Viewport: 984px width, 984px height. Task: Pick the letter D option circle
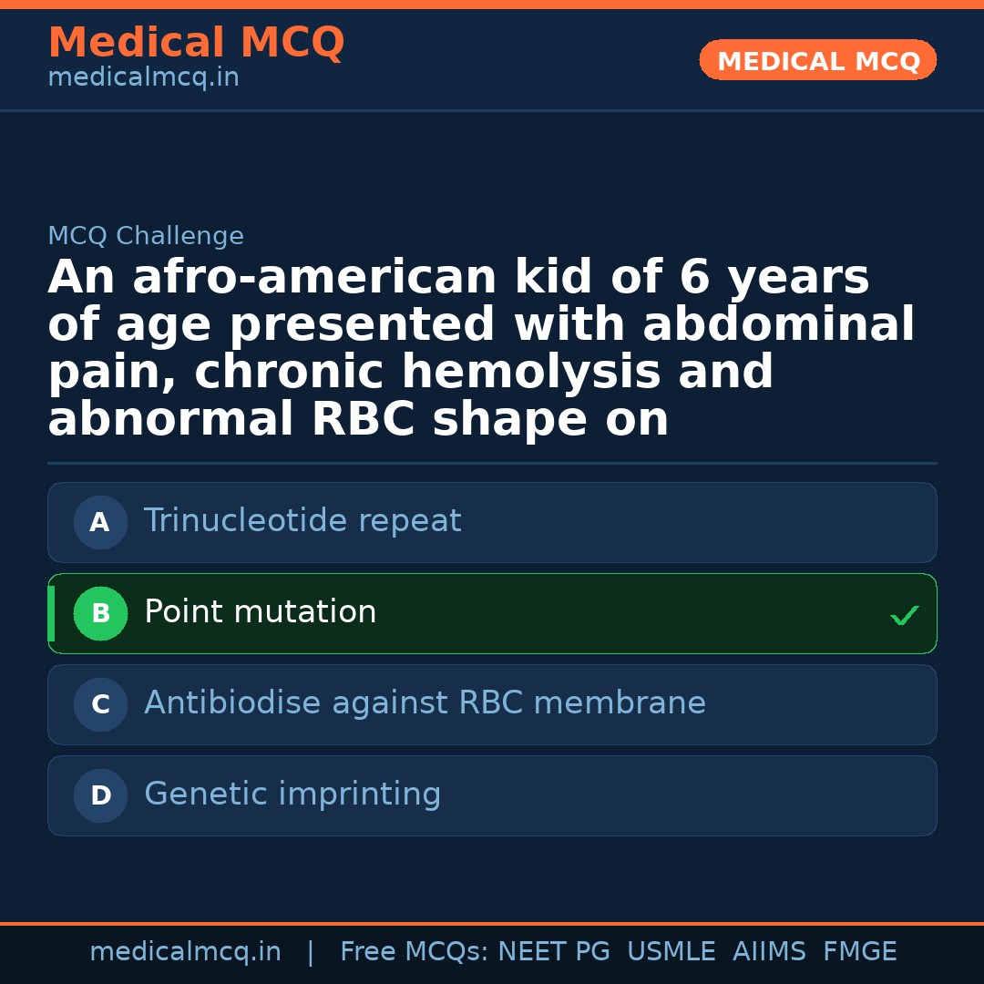(100, 796)
